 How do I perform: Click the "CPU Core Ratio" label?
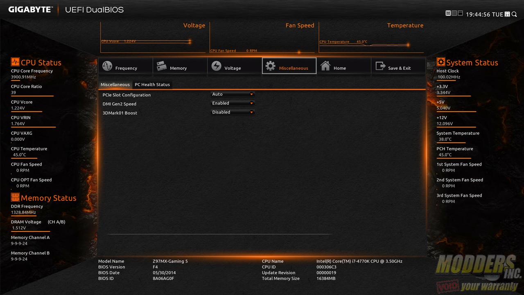point(26,86)
